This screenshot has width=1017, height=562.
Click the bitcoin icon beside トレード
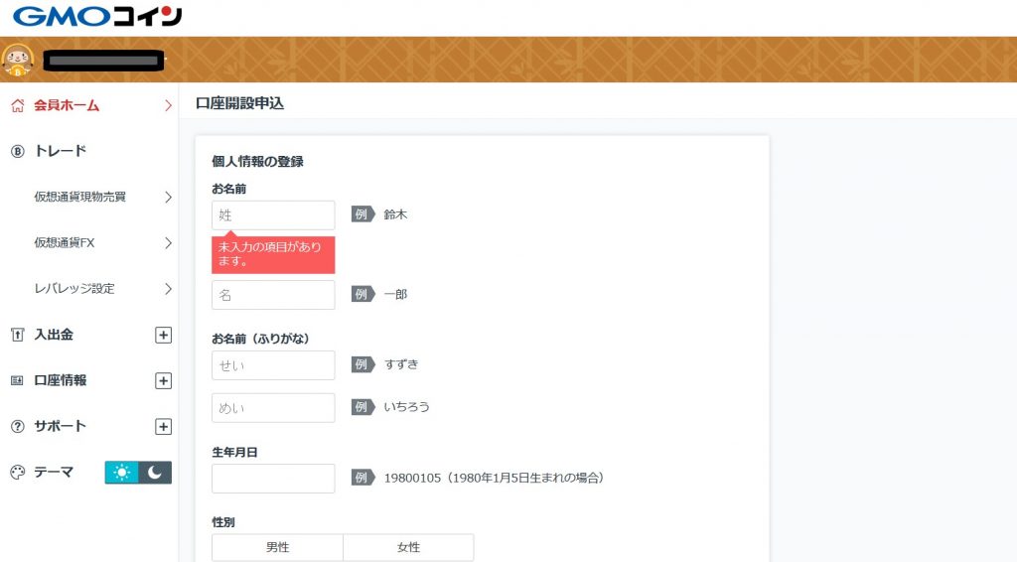coord(18,151)
